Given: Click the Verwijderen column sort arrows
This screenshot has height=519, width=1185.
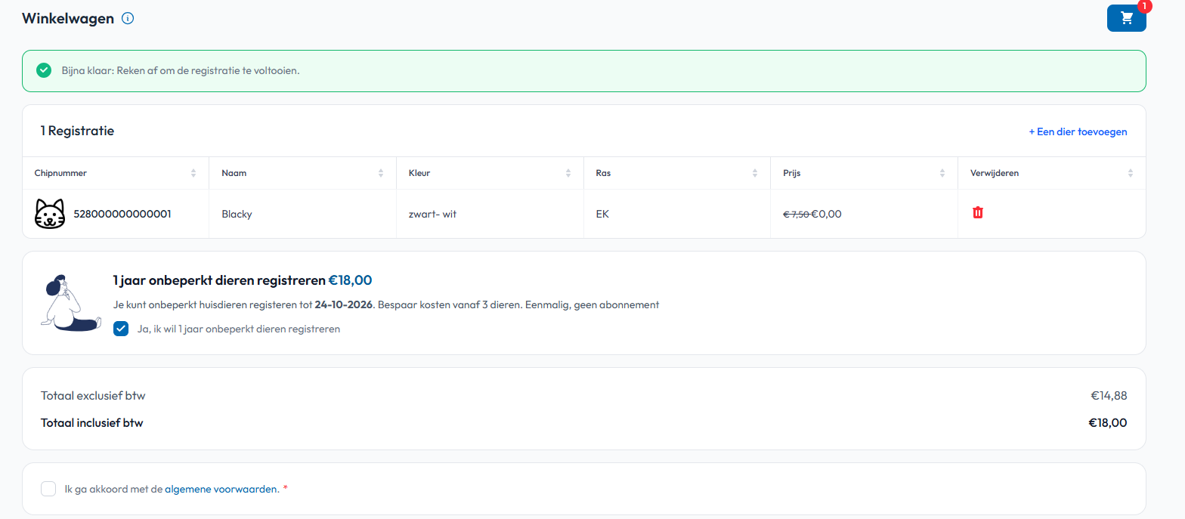Looking at the screenshot, I should pyautogui.click(x=1130, y=173).
